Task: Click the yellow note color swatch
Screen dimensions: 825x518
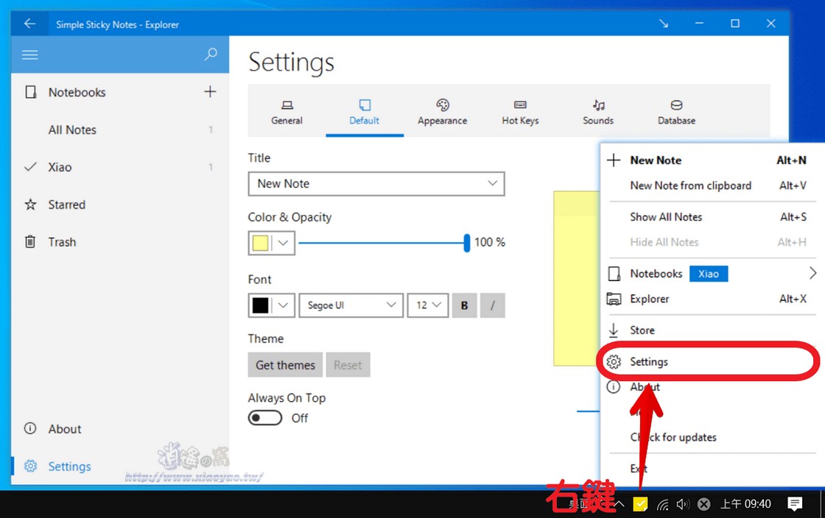Action: [261, 243]
